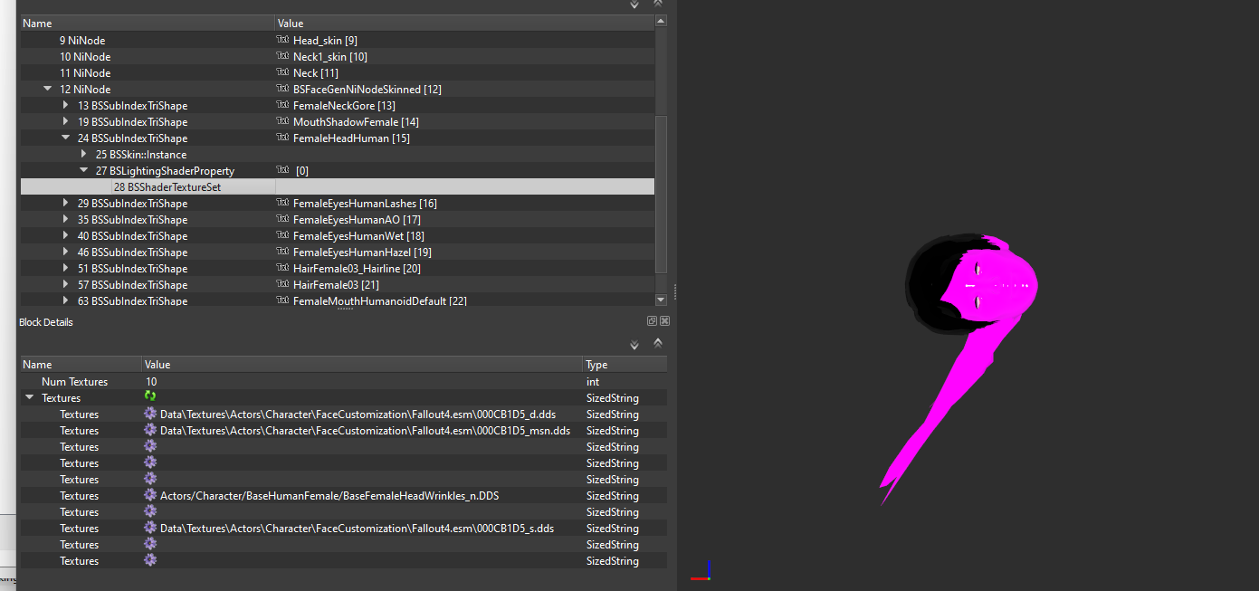The image size is (1259, 591).
Task: Click double-down chevron in Block Details
Action: click(x=634, y=344)
